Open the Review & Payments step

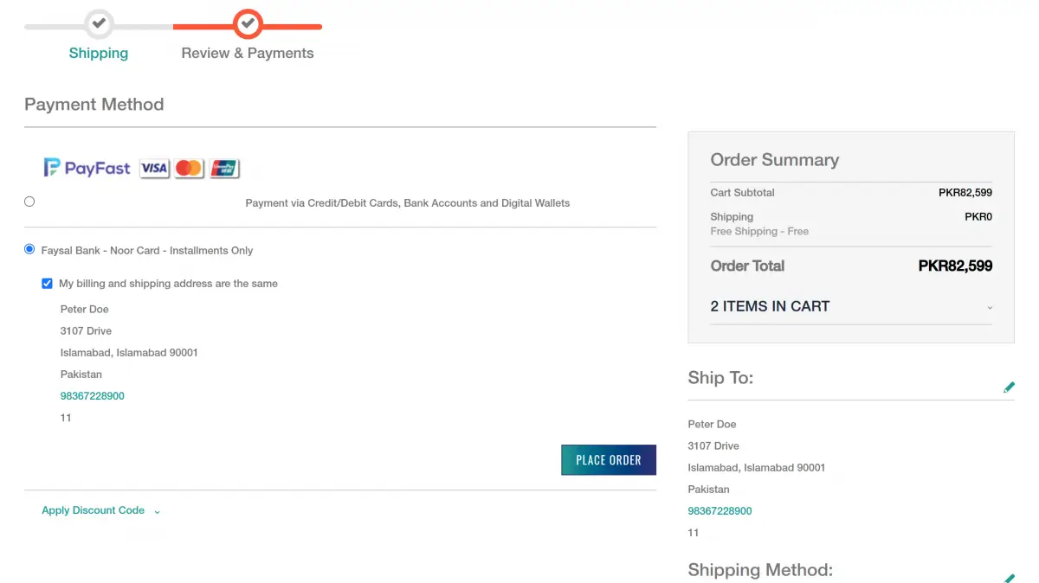[x=247, y=53]
